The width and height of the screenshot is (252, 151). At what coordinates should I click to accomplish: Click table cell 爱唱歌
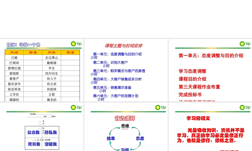tap(14, 73)
